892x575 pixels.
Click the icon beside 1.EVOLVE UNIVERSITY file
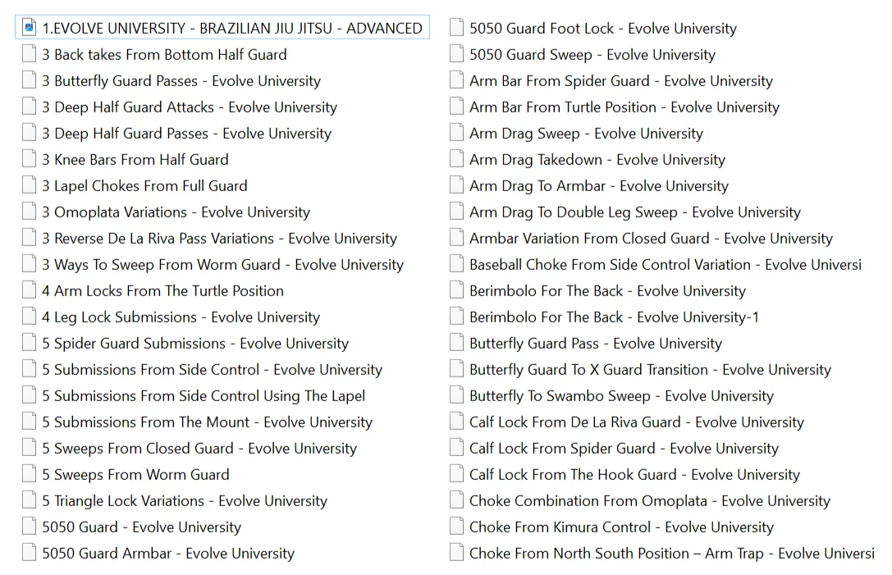point(30,28)
